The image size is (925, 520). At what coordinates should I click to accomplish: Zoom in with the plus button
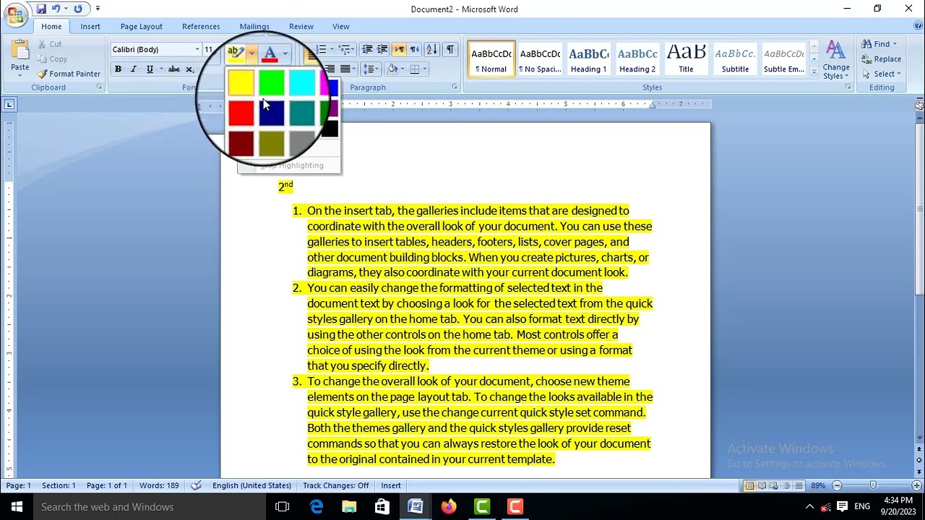point(916,485)
